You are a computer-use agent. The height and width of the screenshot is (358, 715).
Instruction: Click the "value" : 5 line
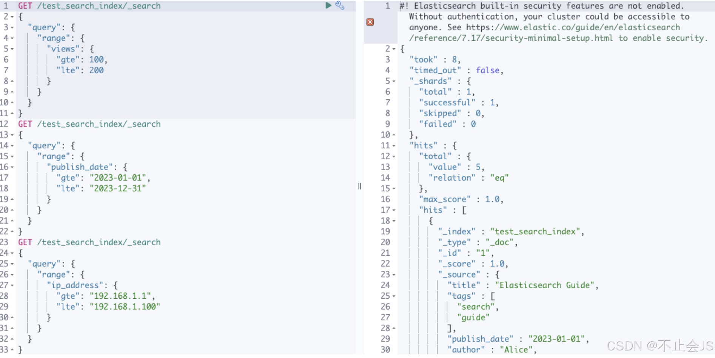tap(456, 167)
